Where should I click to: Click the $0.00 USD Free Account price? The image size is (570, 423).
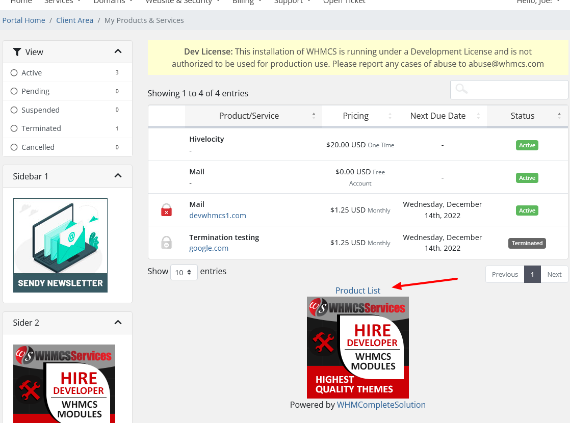360,177
